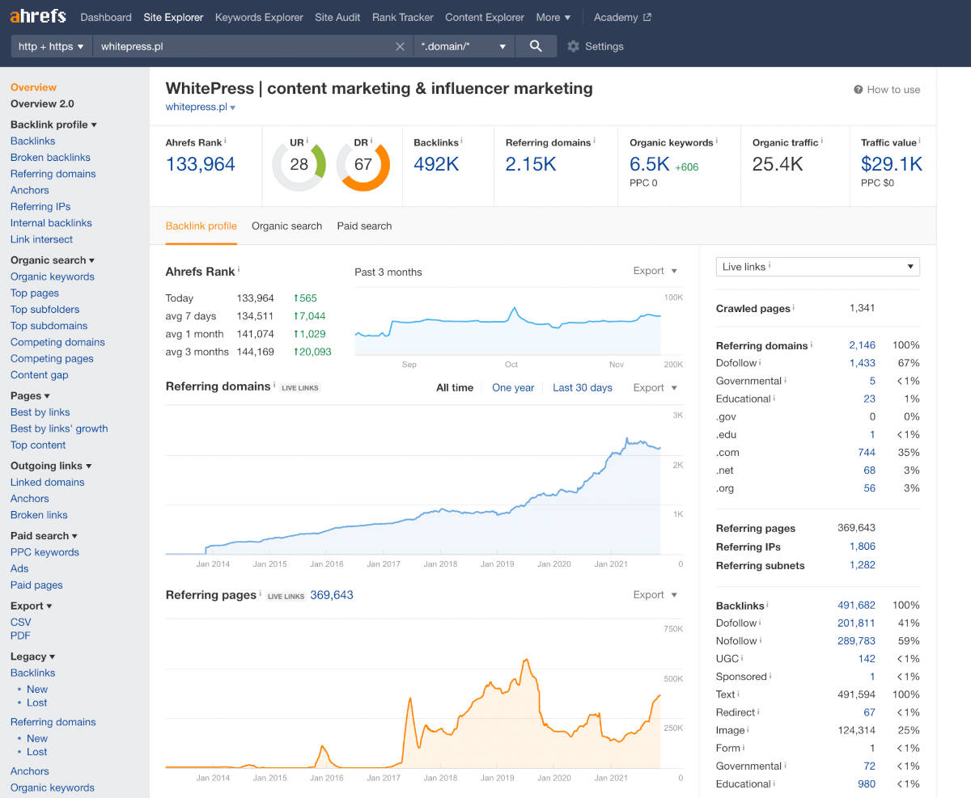Show All time referring domains range
Viewport: 971px width, 798px height.
(x=455, y=387)
